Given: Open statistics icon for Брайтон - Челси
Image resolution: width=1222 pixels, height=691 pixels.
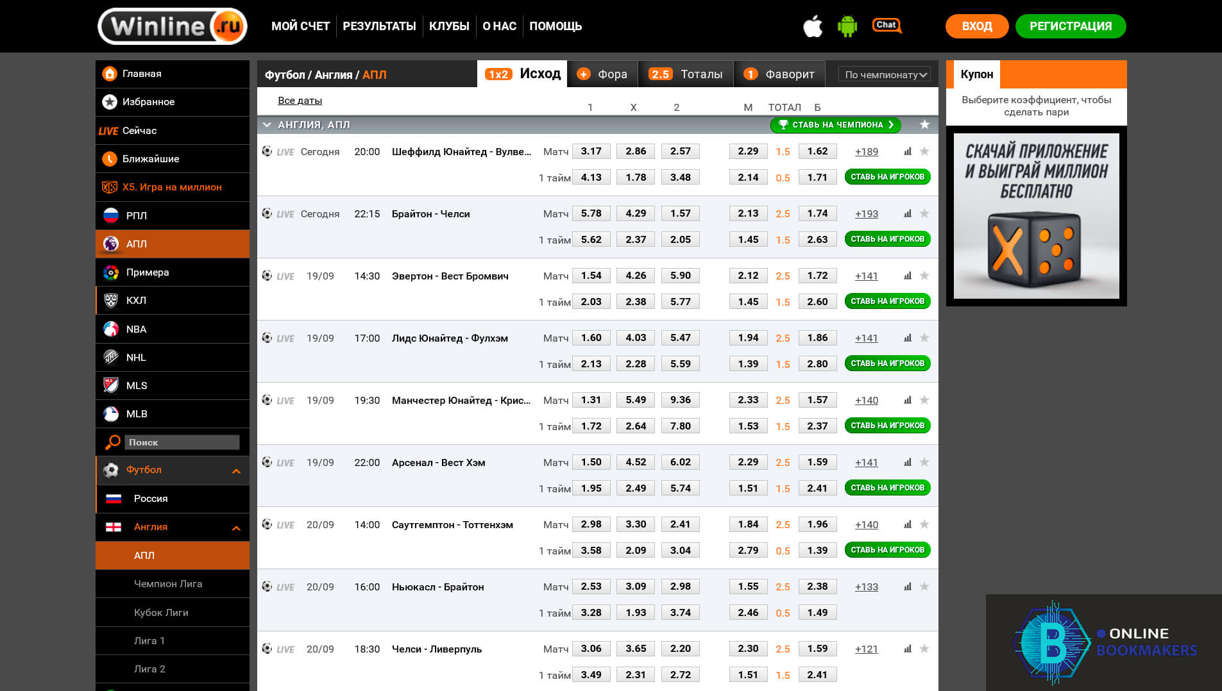Looking at the screenshot, I should point(907,213).
